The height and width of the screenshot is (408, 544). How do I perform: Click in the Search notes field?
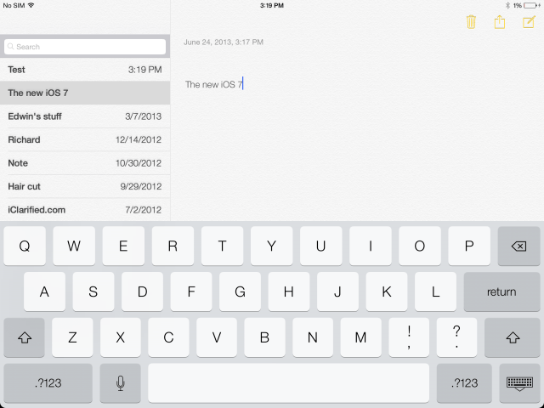[x=85, y=47]
